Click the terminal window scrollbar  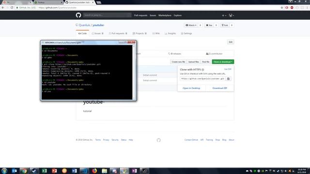point(134,72)
